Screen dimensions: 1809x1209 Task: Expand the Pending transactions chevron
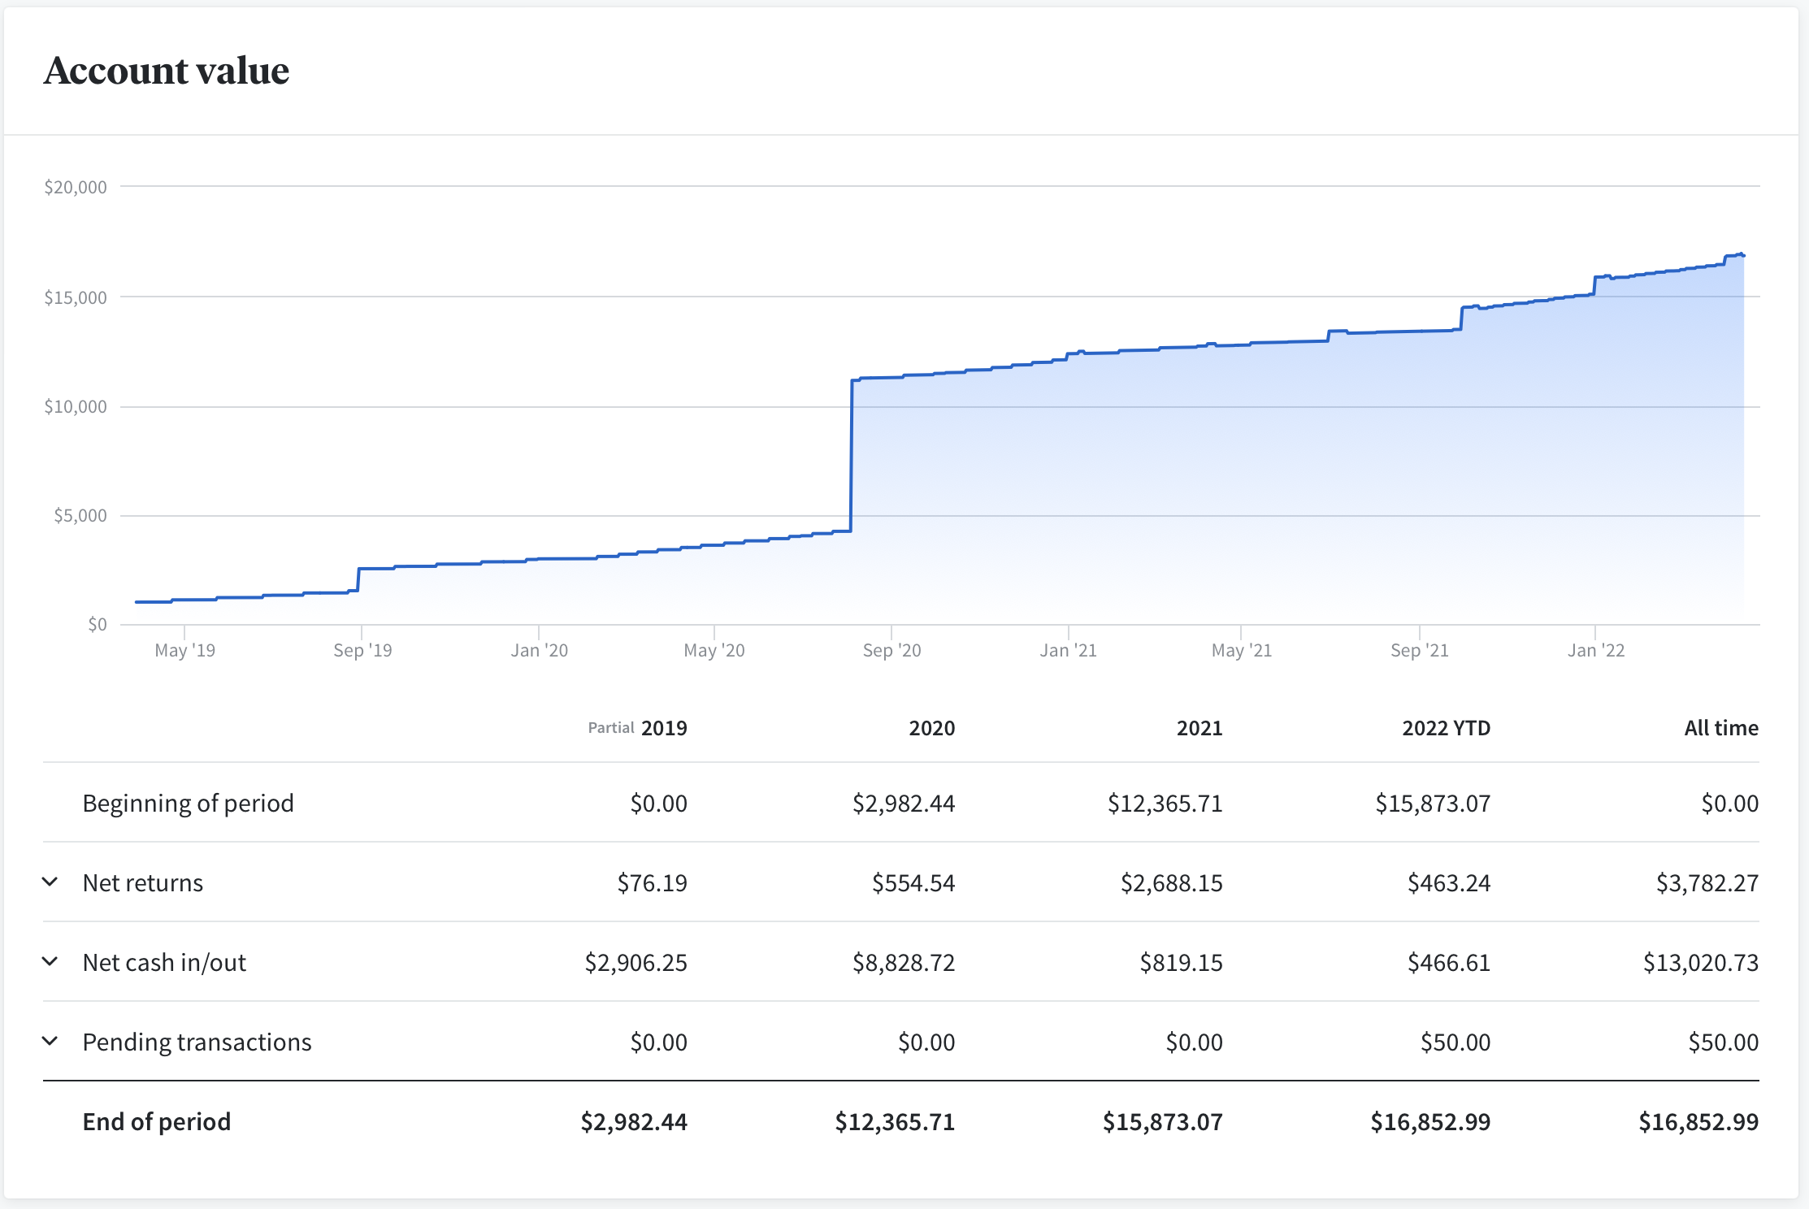[50, 1041]
